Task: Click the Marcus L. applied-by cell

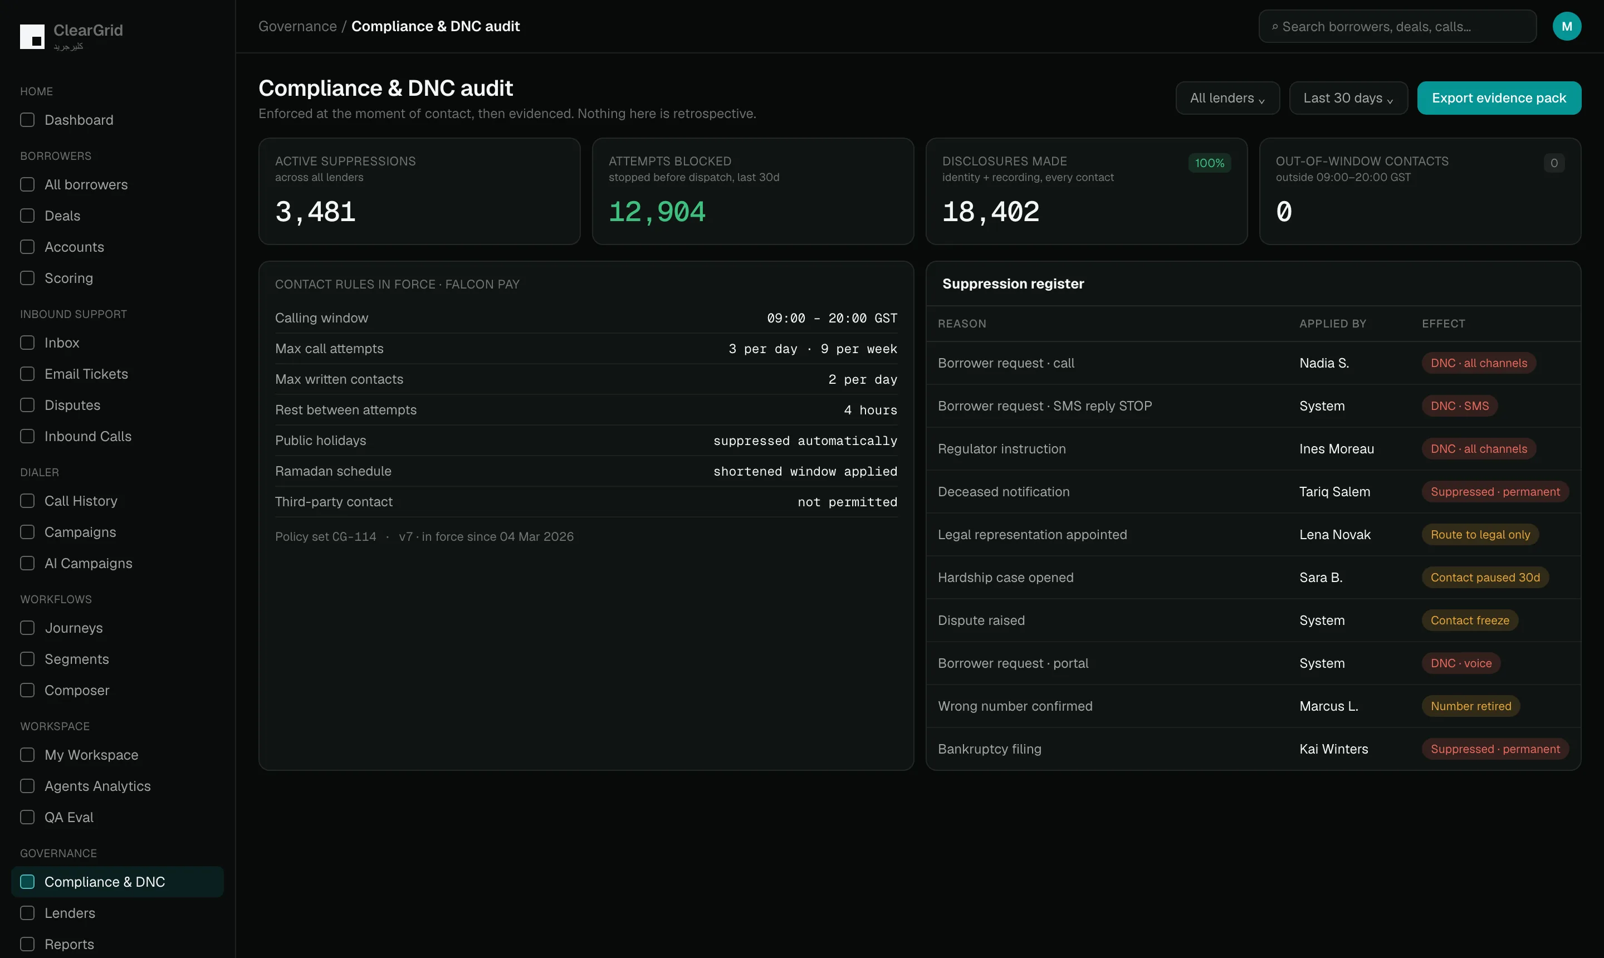Action: pyautogui.click(x=1328, y=706)
